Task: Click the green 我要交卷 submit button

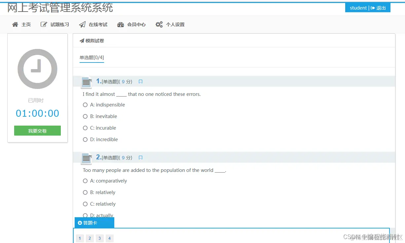Action: [37, 131]
